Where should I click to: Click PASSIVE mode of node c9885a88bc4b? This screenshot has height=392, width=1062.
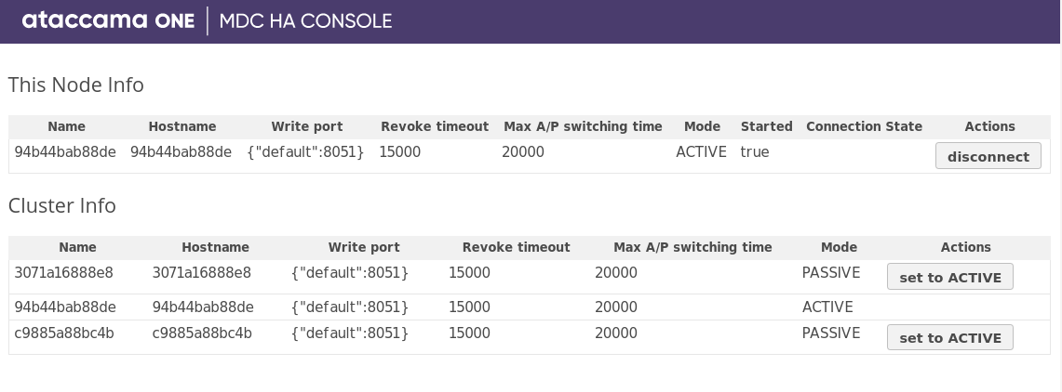831,333
